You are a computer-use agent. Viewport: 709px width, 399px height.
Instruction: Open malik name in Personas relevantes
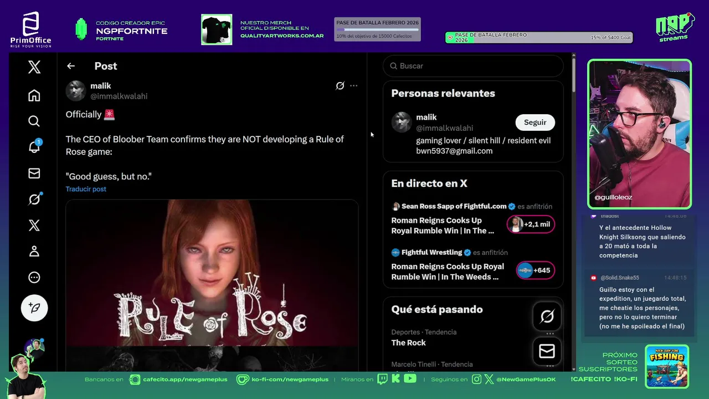pyautogui.click(x=427, y=117)
